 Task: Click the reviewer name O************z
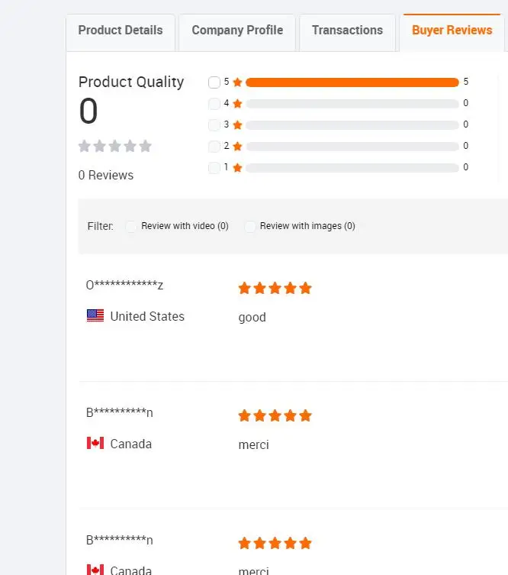124,286
